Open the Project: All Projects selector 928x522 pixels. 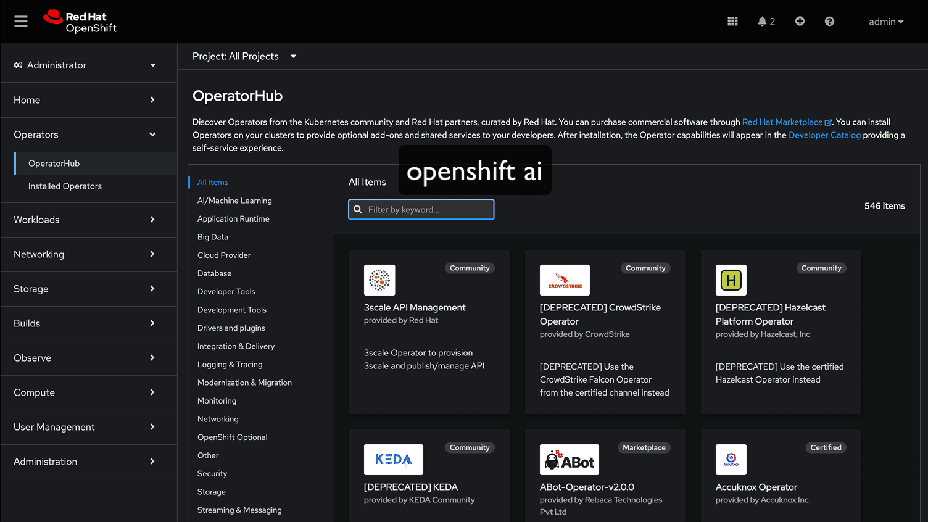[x=244, y=56]
